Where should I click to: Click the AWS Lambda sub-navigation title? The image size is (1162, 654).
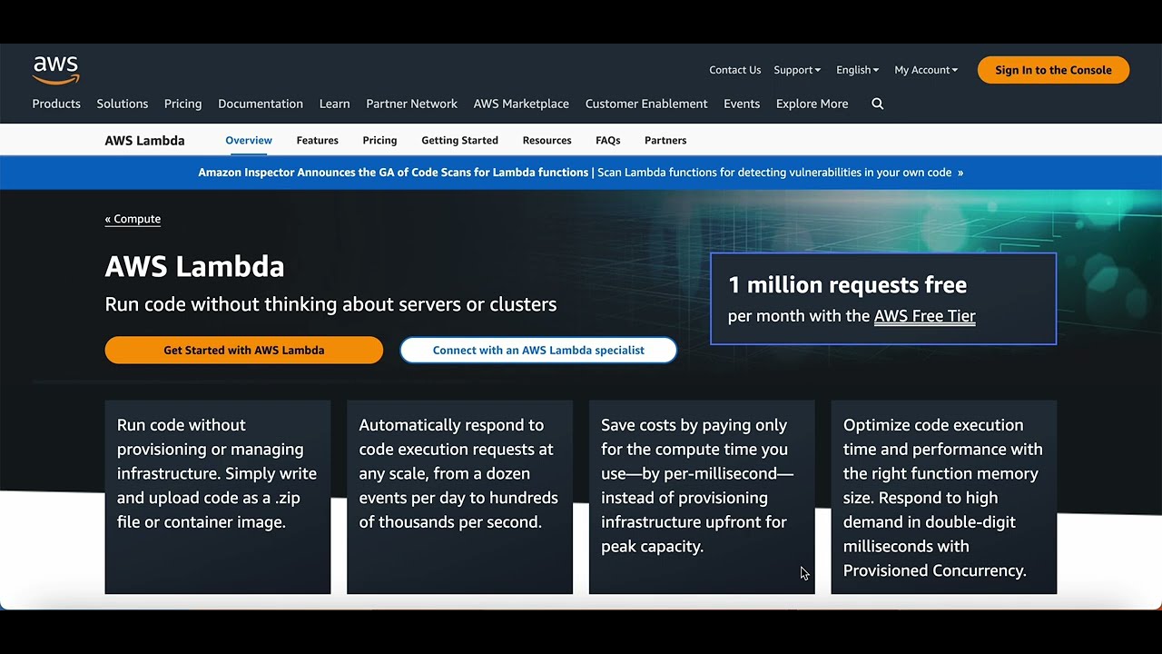click(144, 141)
